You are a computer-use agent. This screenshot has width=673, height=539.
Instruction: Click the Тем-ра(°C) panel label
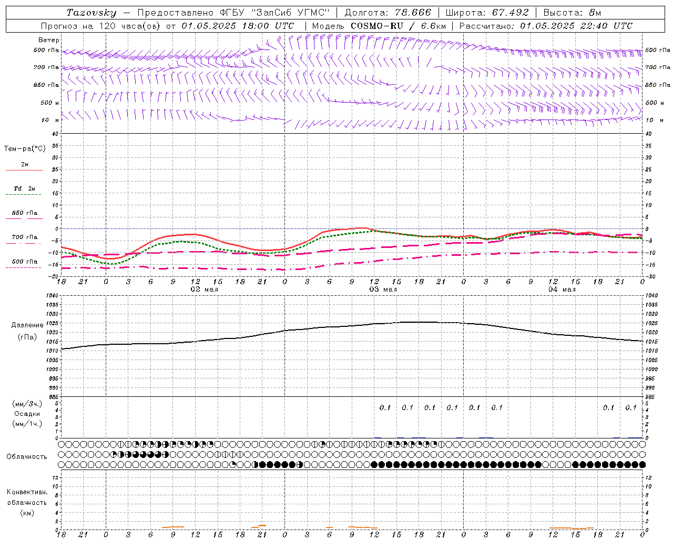[x=25, y=149]
